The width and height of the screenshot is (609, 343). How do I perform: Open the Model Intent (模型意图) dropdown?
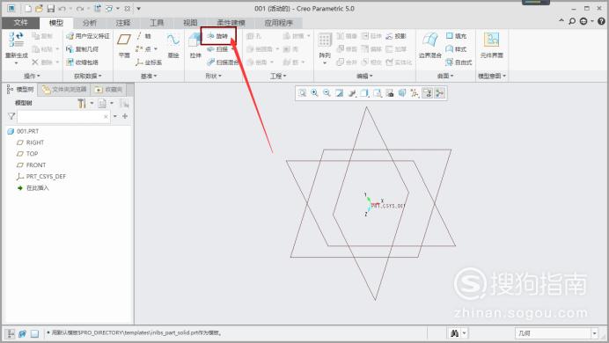492,76
